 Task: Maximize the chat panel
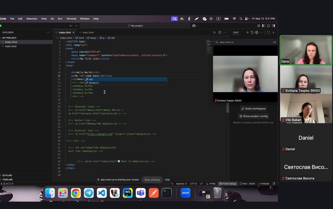click(268, 32)
